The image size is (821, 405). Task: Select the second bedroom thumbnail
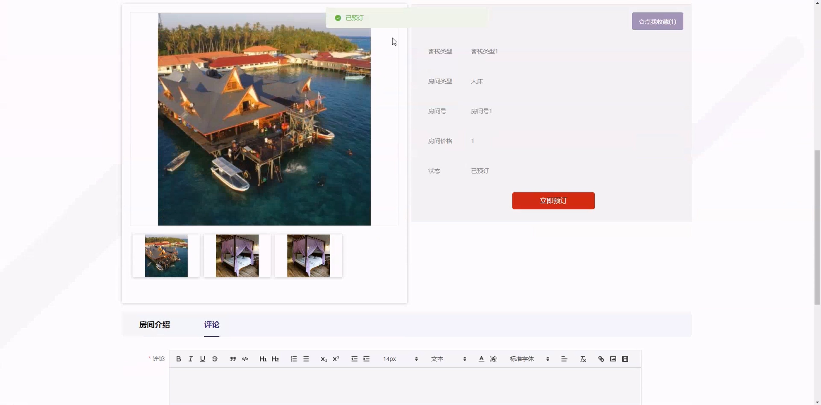tap(237, 256)
